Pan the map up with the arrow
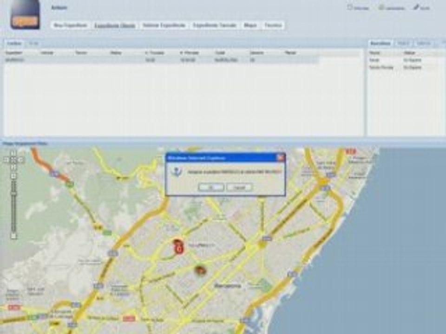446x334 pixels. tap(13, 153)
